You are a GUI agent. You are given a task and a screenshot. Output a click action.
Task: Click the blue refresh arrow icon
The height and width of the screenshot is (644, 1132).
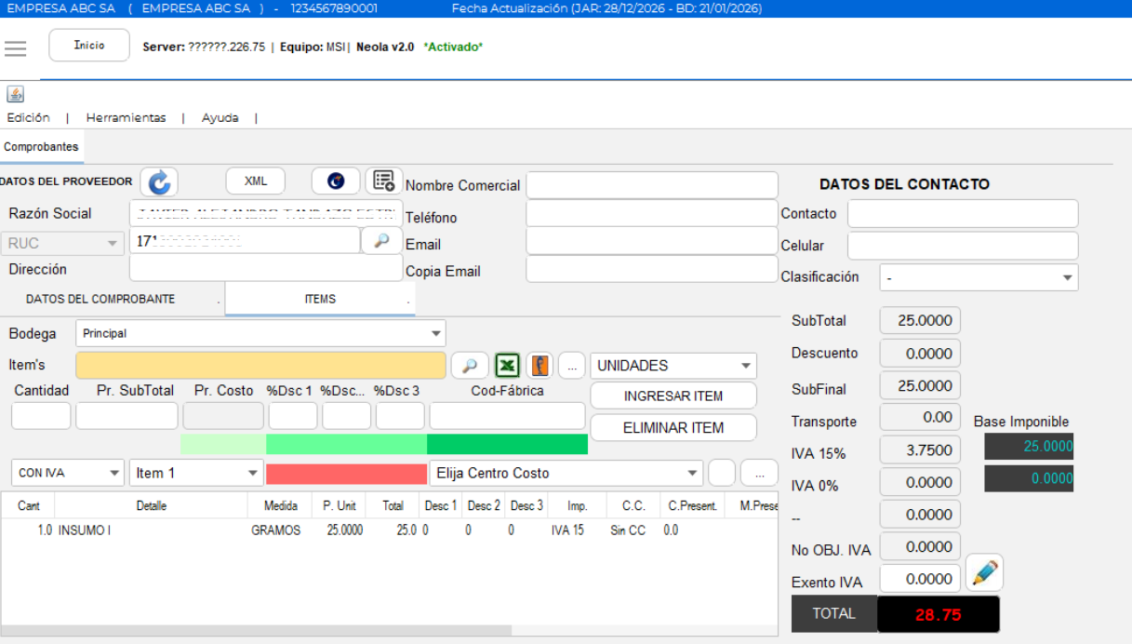(x=159, y=181)
